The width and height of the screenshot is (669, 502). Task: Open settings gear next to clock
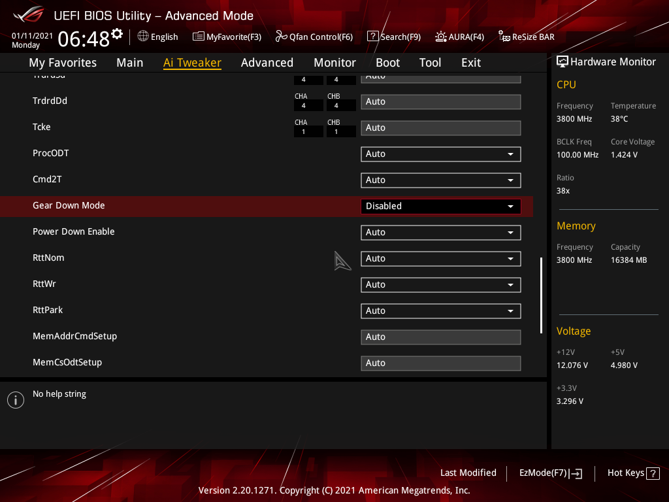point(117,34)
